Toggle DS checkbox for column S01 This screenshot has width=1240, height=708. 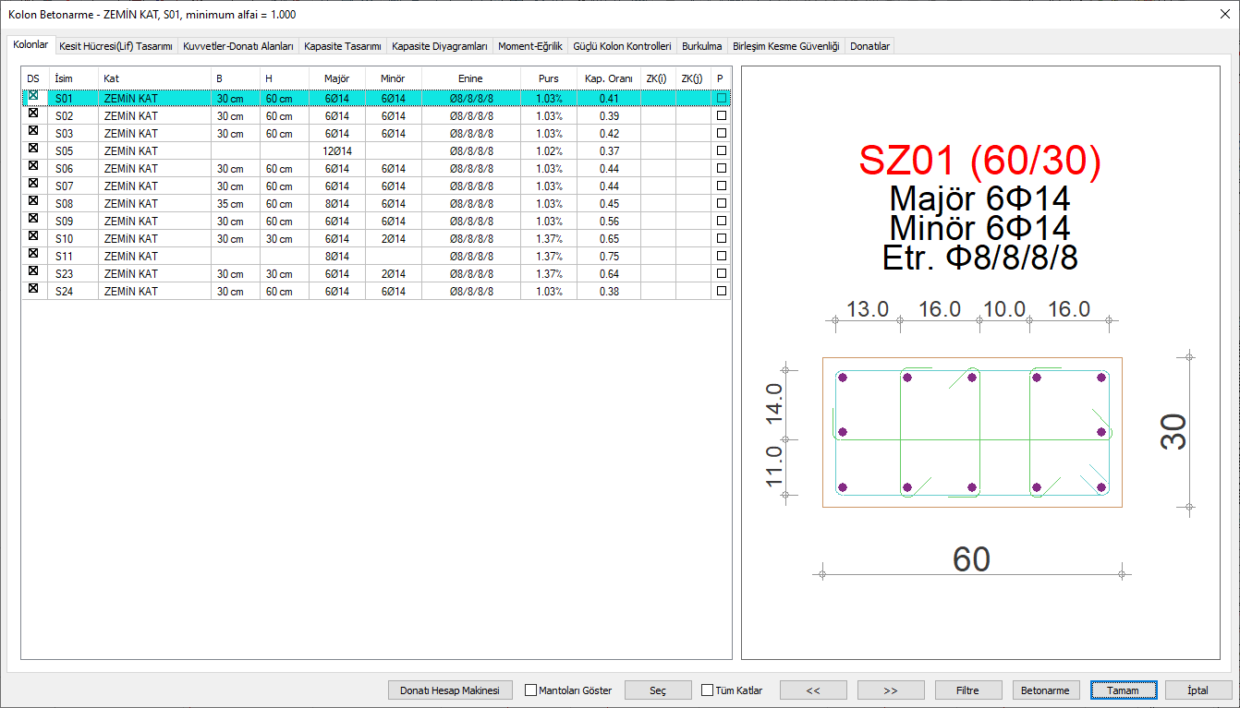click(x=33, y=95)
